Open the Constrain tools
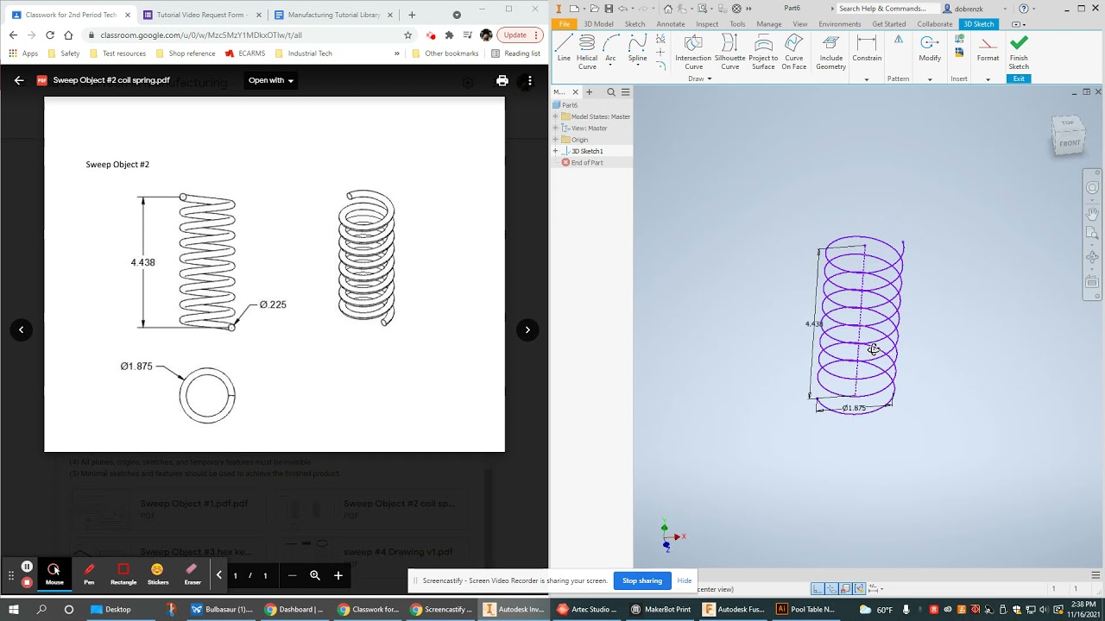Screen dimensions: 1105x621 [867, 48]
